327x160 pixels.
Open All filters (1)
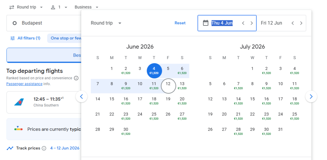[x=26, y=38]
